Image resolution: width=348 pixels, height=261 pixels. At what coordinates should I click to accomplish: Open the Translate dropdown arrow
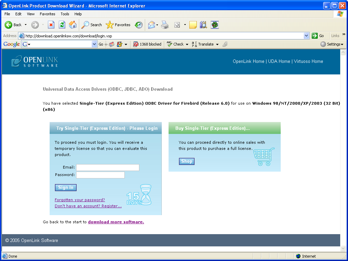pos(217,44)
